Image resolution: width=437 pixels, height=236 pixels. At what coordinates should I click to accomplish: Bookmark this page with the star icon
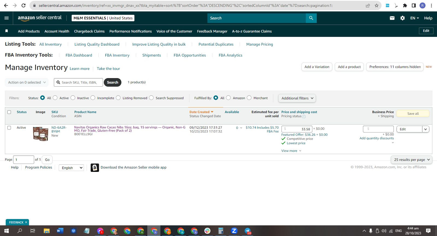[377, 5]
